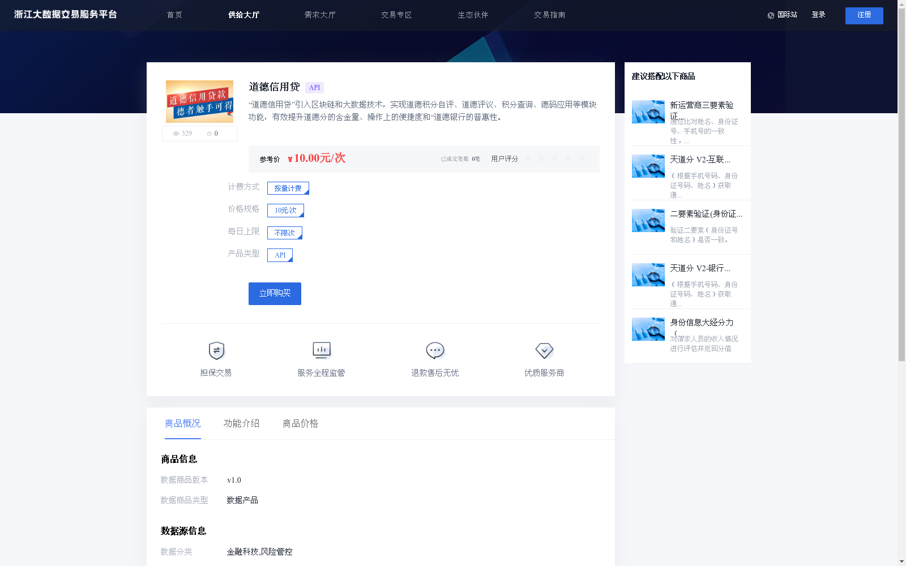Open 需求大厅 navigation item

pyautogui.click(x=320, y=15)
